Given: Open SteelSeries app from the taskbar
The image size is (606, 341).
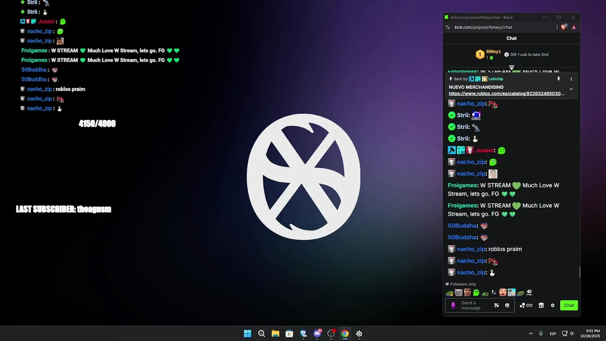Looking at the screenshot, I should (x=359, y=333).
